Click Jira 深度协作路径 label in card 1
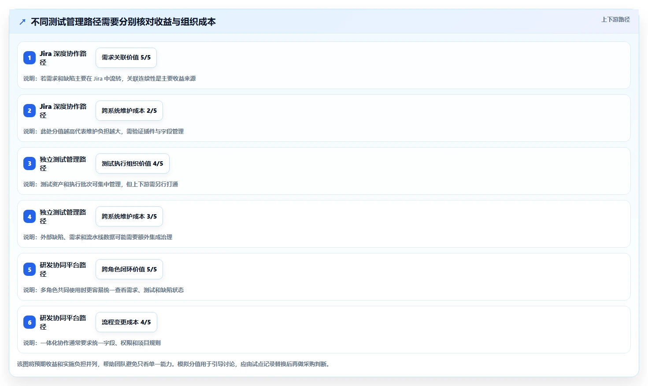 pyautogui.click(x=63, y=58)
